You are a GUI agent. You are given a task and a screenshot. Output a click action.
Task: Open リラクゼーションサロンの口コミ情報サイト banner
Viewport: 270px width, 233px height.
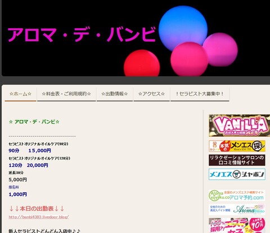(x=237, y=160)
